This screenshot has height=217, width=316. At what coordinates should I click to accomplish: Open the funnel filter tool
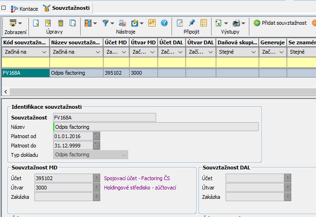(106, 23)
